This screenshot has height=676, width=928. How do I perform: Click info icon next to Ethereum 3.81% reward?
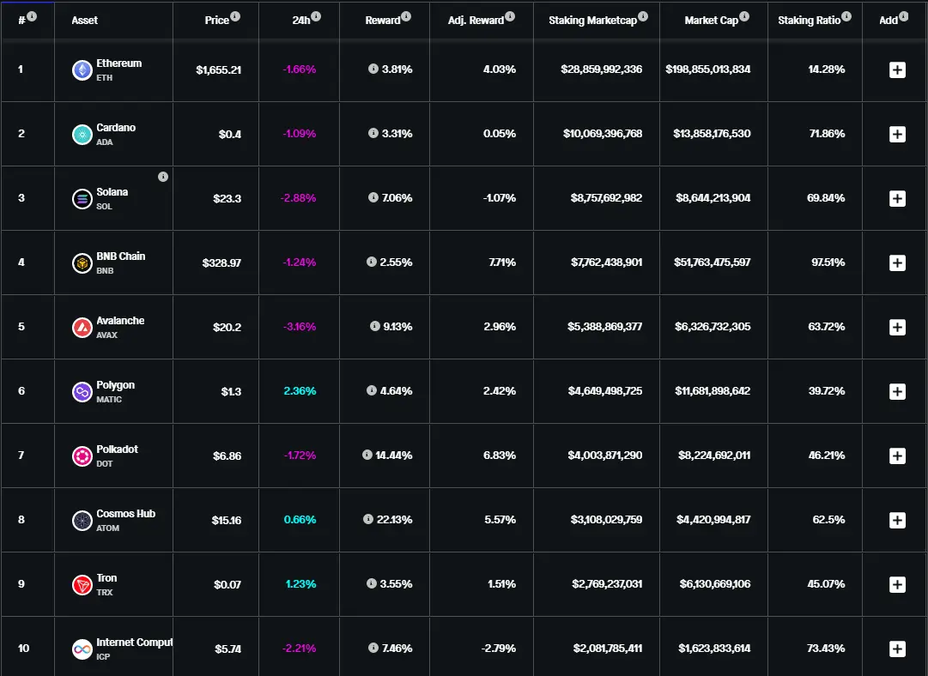tap(373, 69)
